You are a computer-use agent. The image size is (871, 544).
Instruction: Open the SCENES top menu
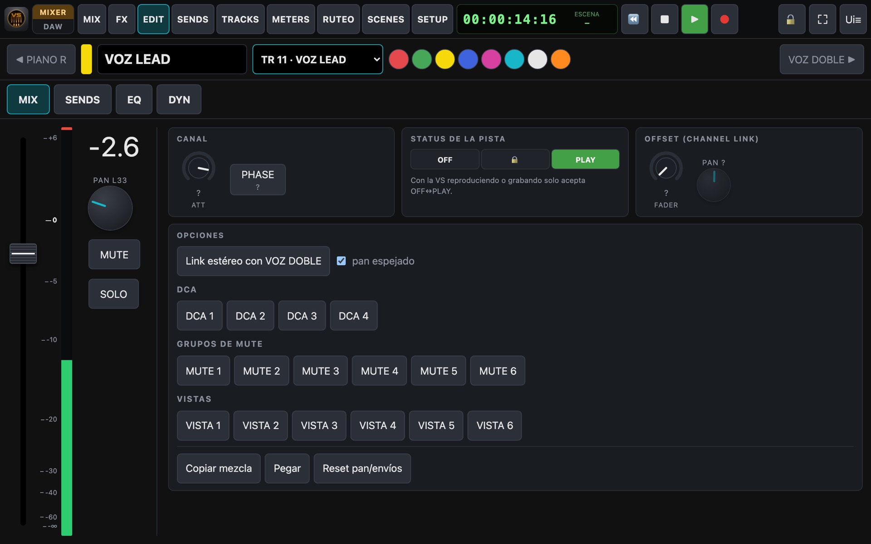[x=386, y=19]
